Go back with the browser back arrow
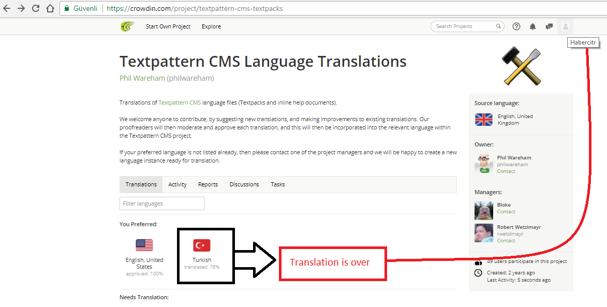 pos(7,8)
